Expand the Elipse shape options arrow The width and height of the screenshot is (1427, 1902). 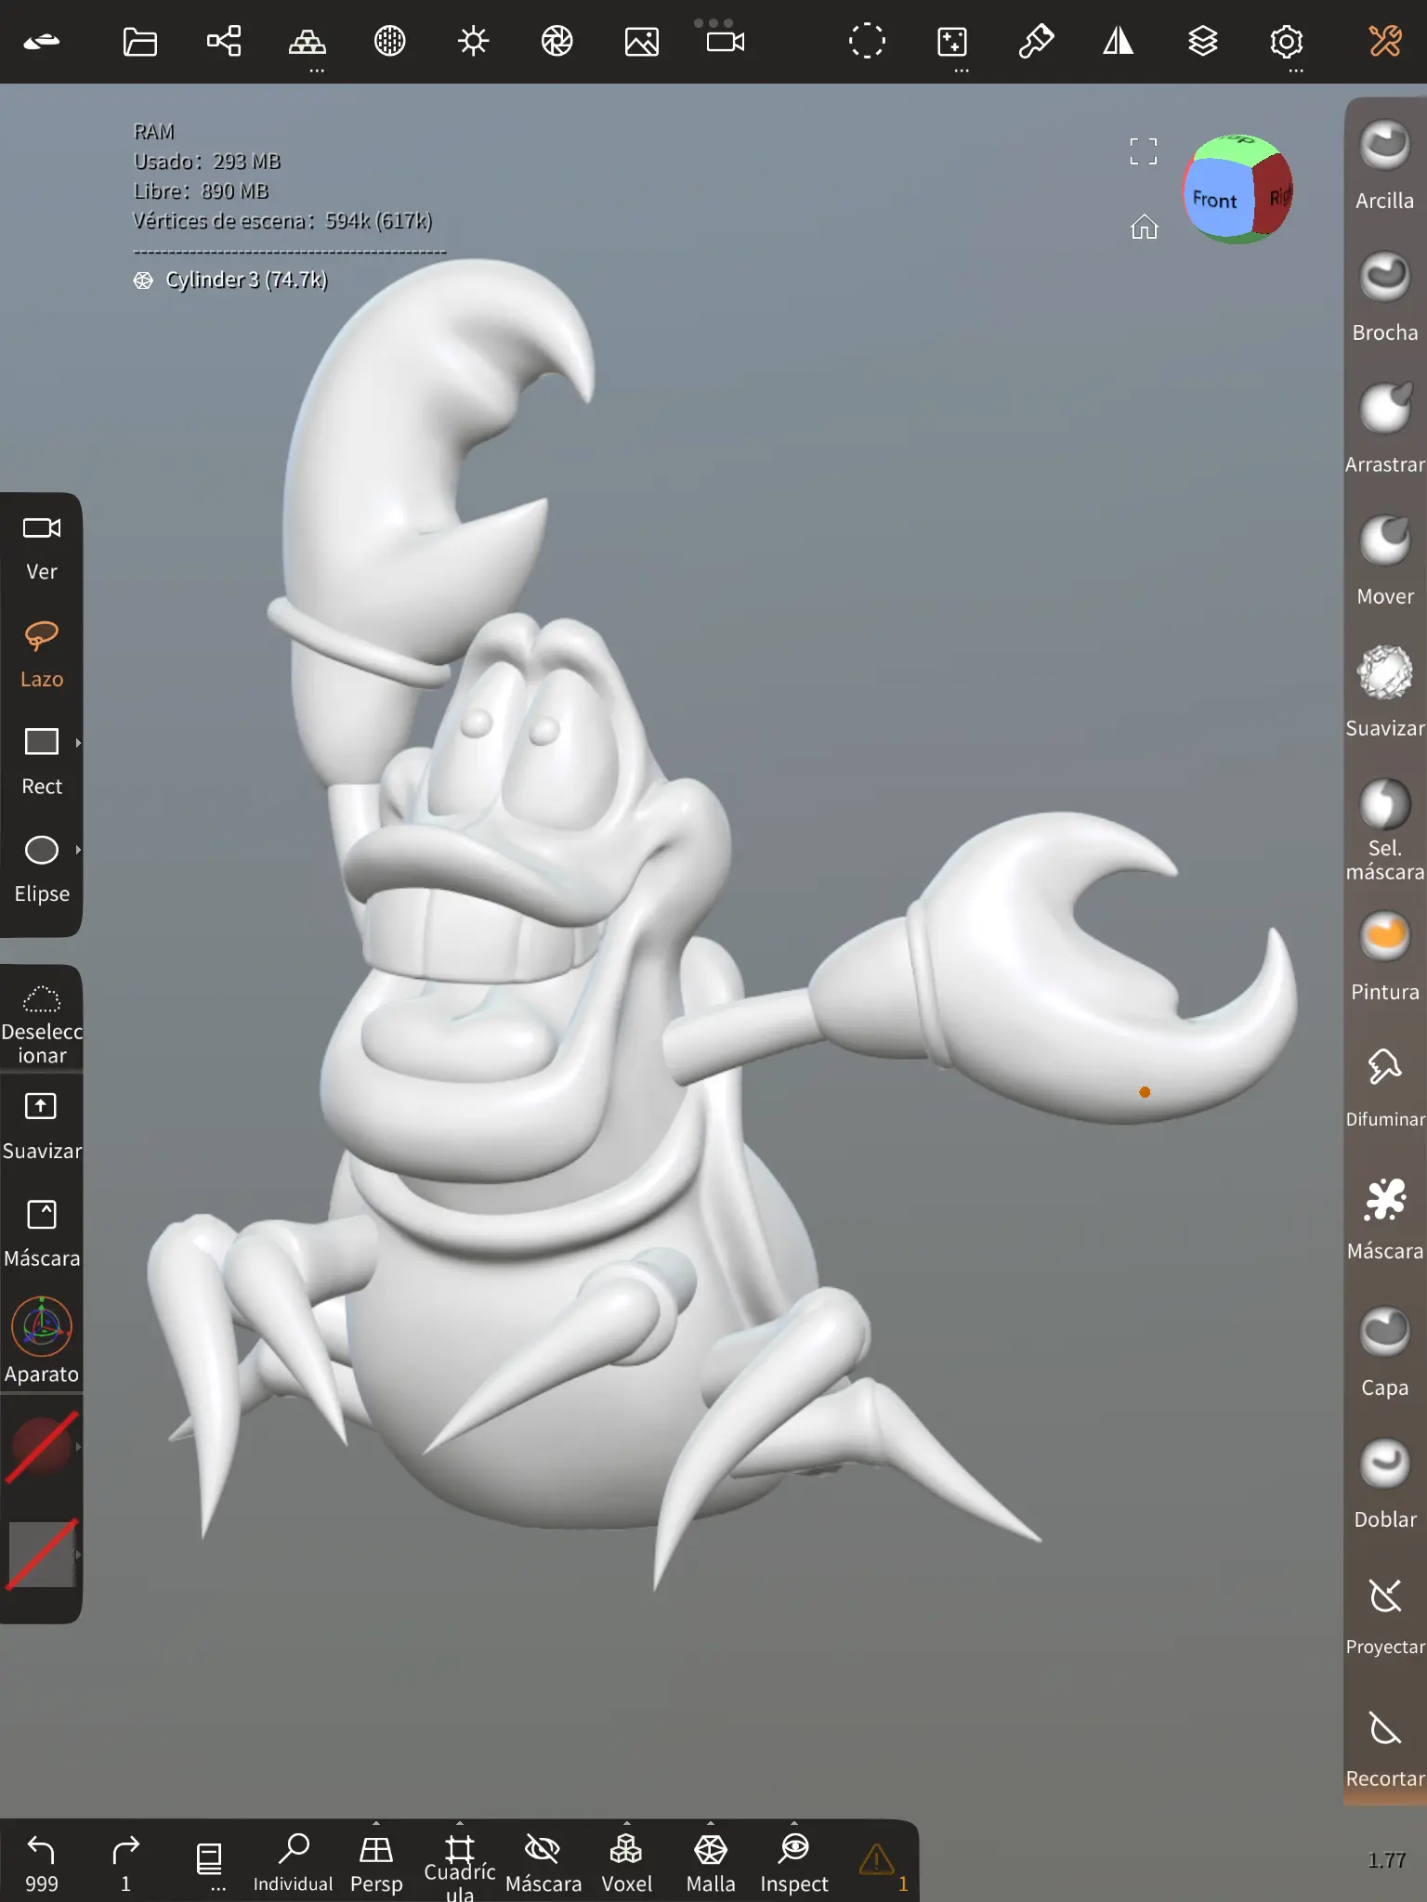[x=78, y=850]
